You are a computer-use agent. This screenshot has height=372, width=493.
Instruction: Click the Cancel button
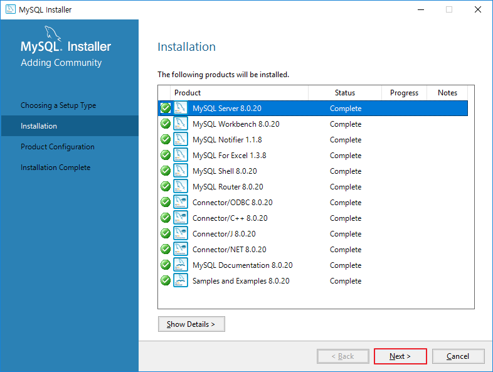pos(458,356)
